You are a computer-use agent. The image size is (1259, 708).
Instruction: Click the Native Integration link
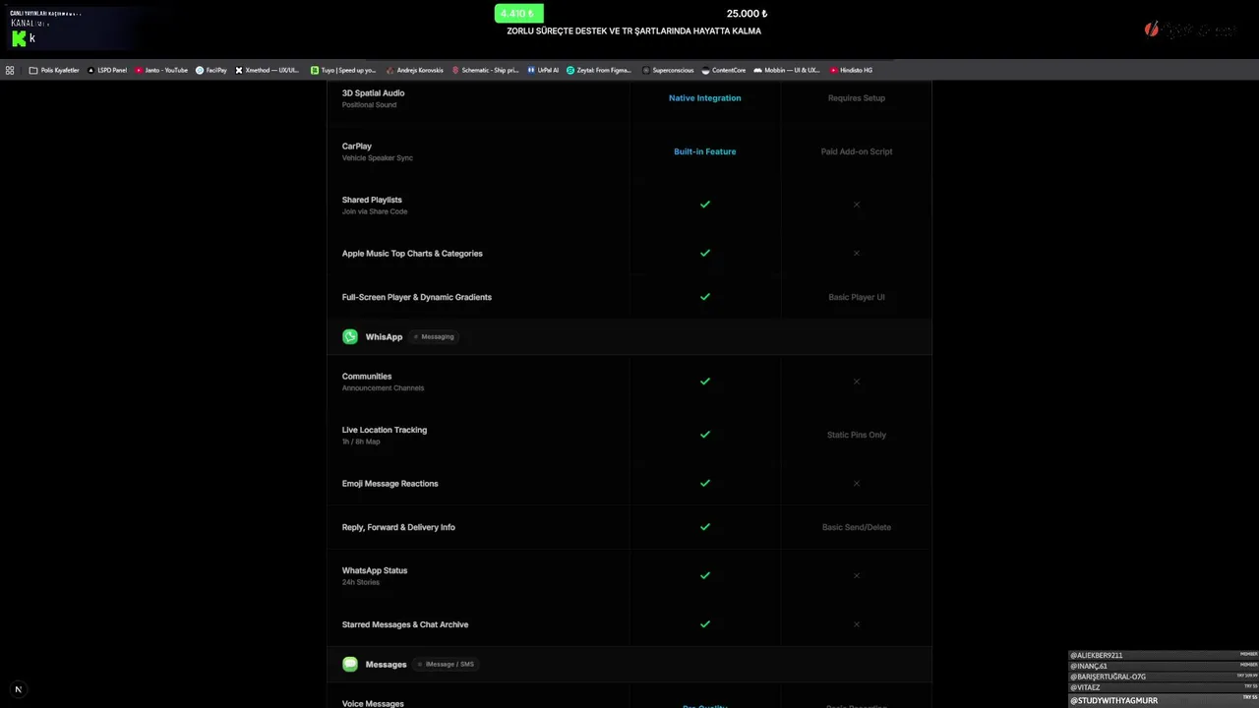pyautogui.click(x=704, y=98)
